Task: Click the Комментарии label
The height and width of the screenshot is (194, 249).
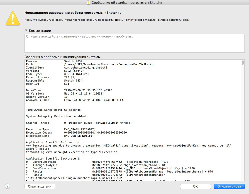Action: click(x=40, y=30)
